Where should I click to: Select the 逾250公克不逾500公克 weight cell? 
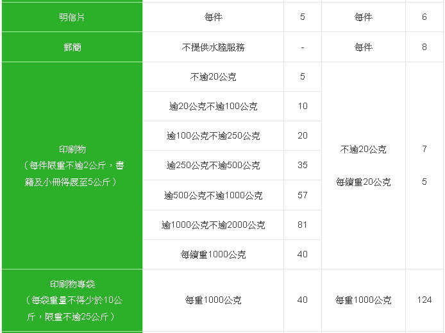click(213, 166)
